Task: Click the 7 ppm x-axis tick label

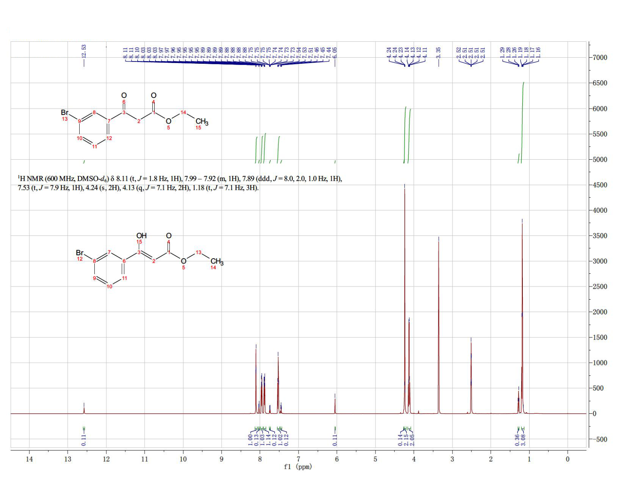Action: [299, 459]
